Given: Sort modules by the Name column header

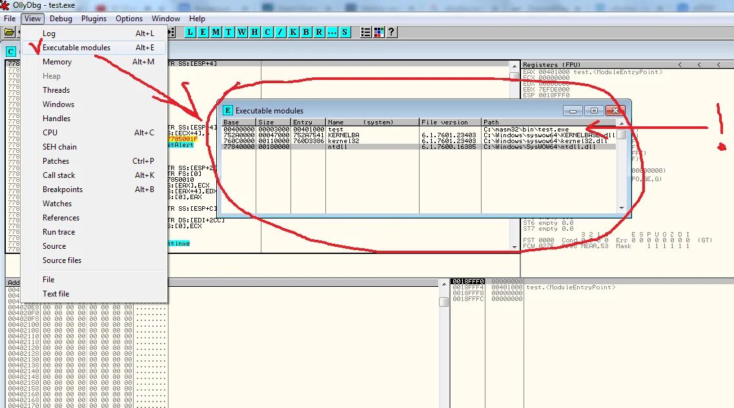Looking at the screenshot, I should [372, 122].
